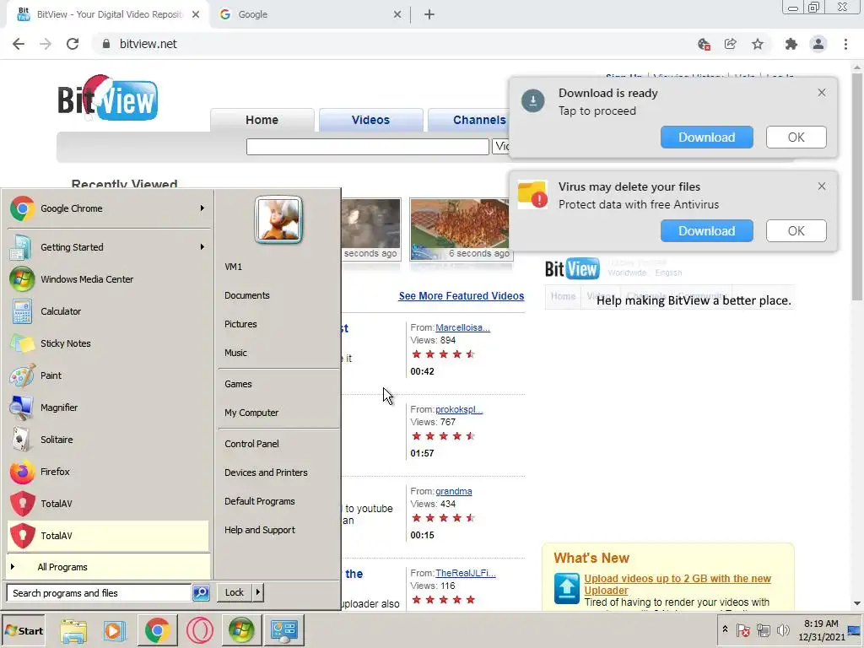This screenshot has width=864, height=648.
Task: Show hidden tray icons arrow
Action: pyautogui.click(x=725, y=629)
